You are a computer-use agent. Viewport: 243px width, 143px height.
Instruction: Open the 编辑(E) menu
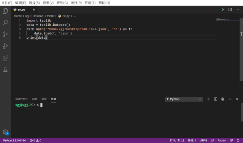[x=21, y=3]
